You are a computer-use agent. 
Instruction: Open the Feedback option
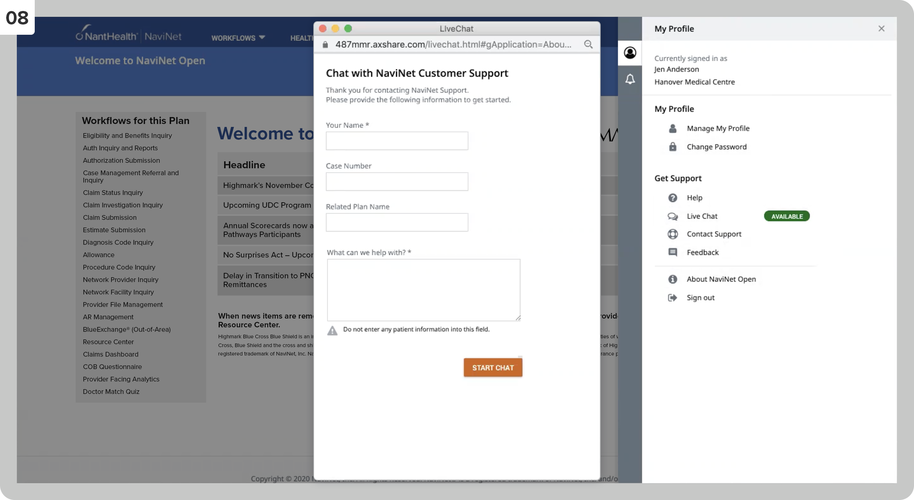pos(702,252)
